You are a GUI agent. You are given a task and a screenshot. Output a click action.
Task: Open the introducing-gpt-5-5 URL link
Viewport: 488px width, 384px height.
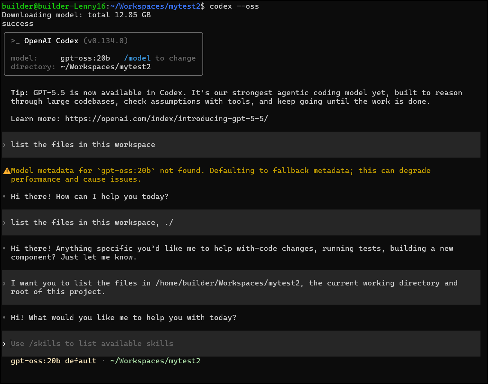tap(166, 118)
